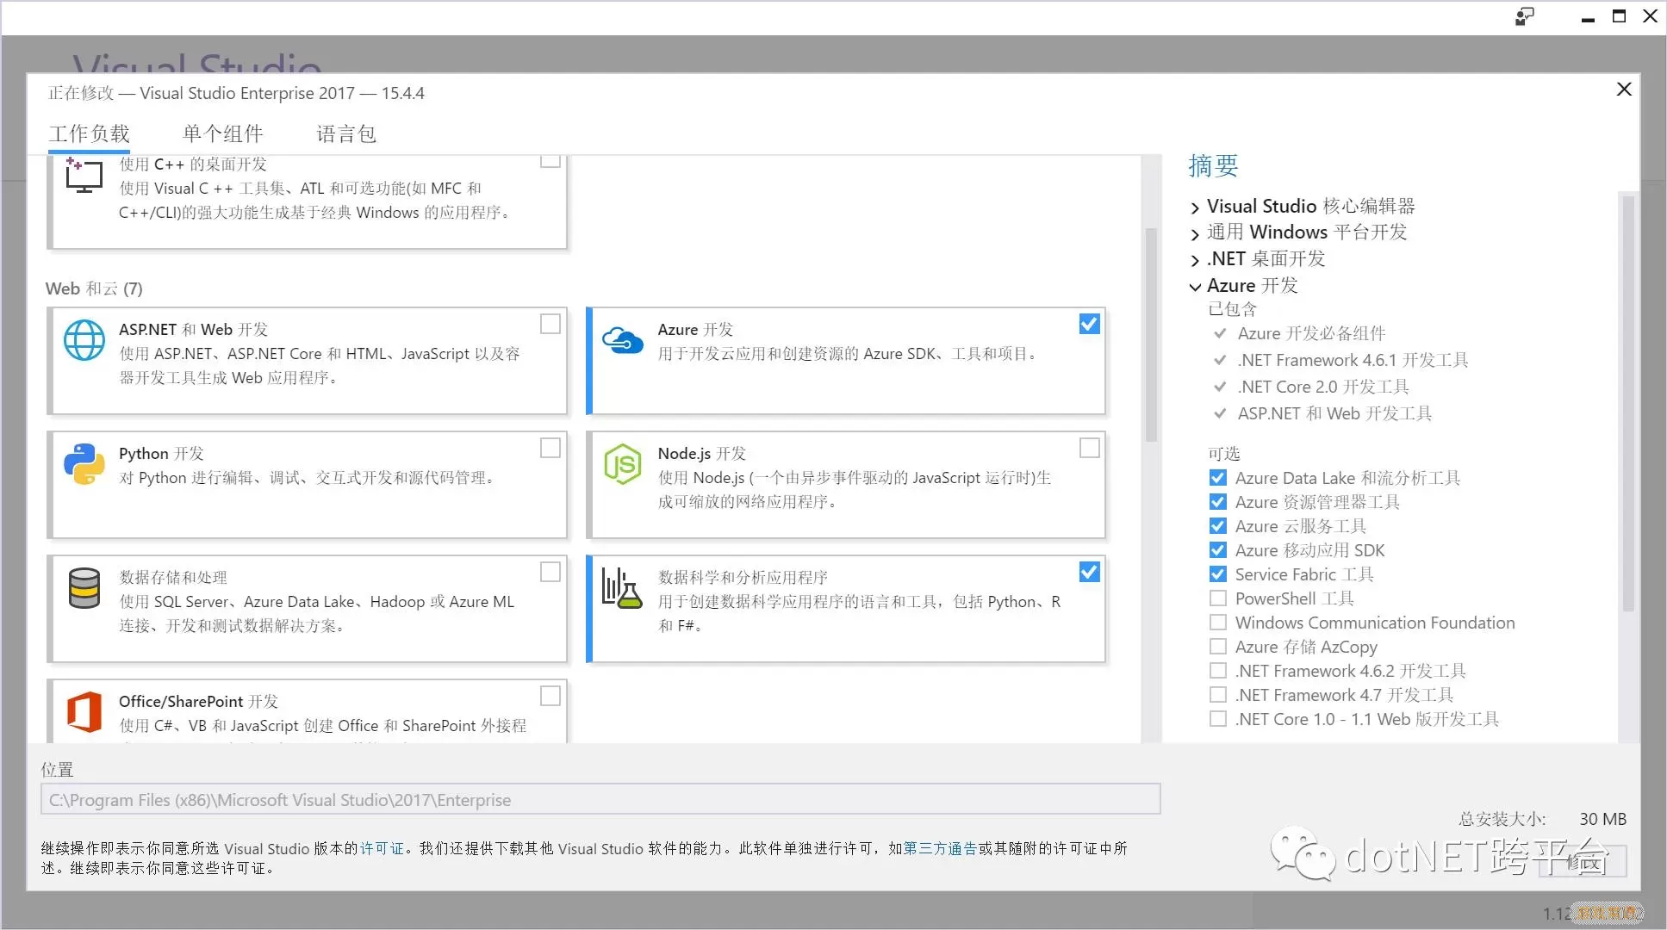
Task: Click the Python logo icon
Action: 84,464
